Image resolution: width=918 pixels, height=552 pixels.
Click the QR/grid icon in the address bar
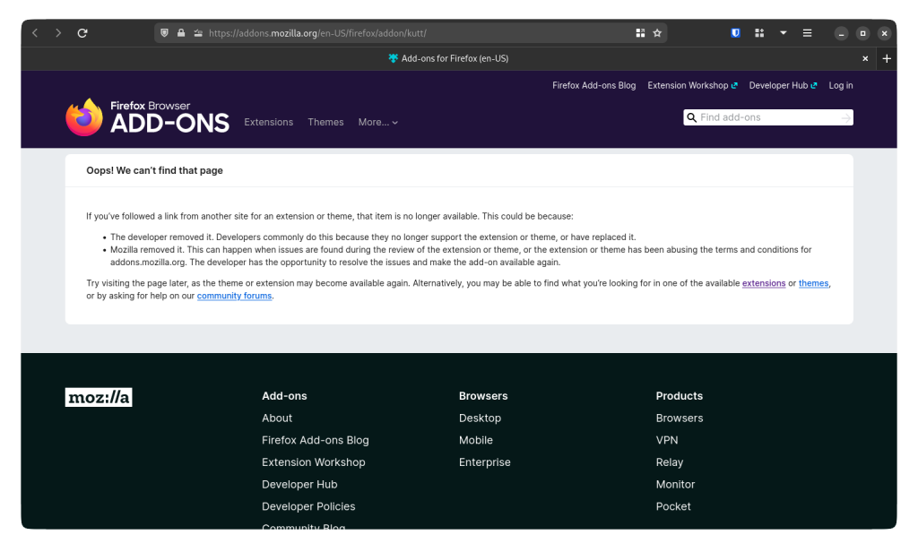[x=640, y=33]
